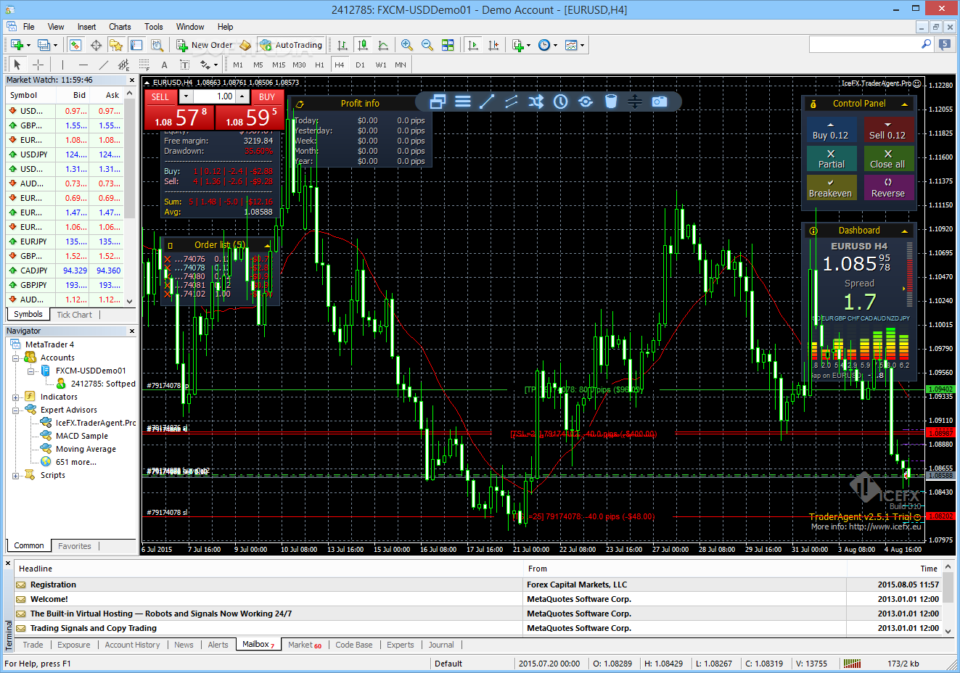Switch chart to line chart mode
This screenshot has height=673, width=960.
click(x=383, y=45)
